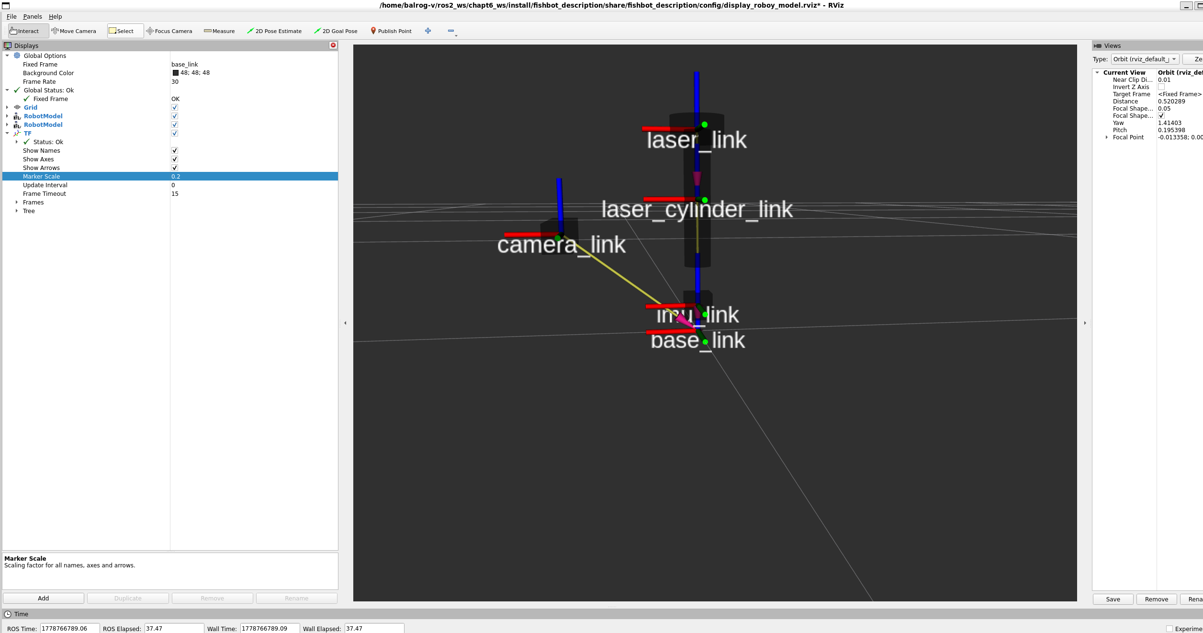Toggle the second RobotModel checkbox
The image size is (1203, 633).
[175, 124]
